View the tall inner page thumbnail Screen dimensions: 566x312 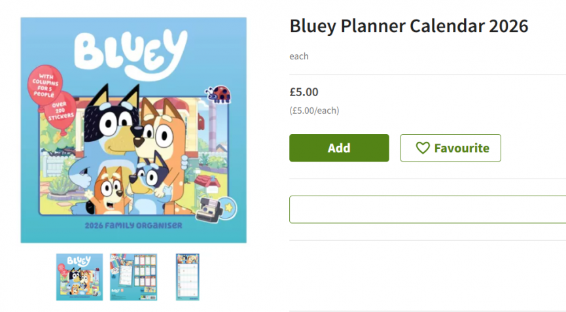point(188,277)
